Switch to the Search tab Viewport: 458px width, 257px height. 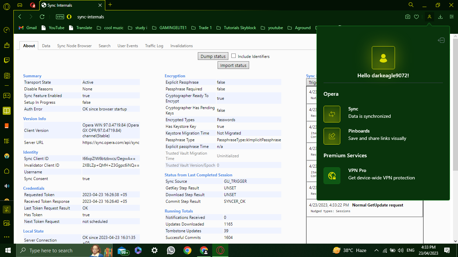105,46
